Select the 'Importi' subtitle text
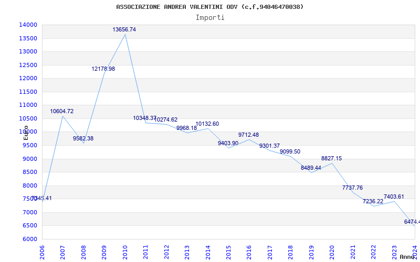Image resolution: width=420 pixels, height=262 pixels. click(x=210, y=18)
